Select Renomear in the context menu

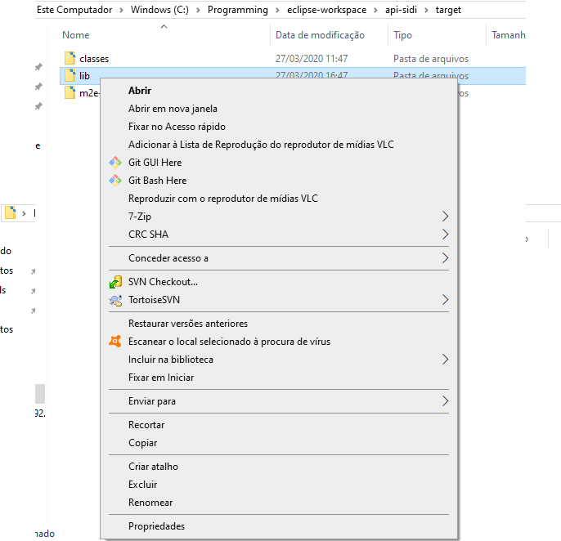(150, 503)
